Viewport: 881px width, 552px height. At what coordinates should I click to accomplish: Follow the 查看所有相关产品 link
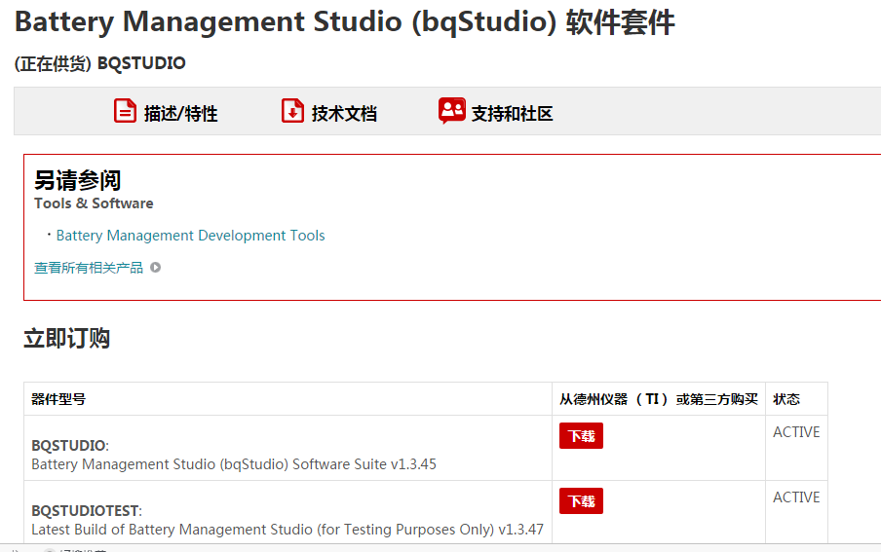(89, 268)
